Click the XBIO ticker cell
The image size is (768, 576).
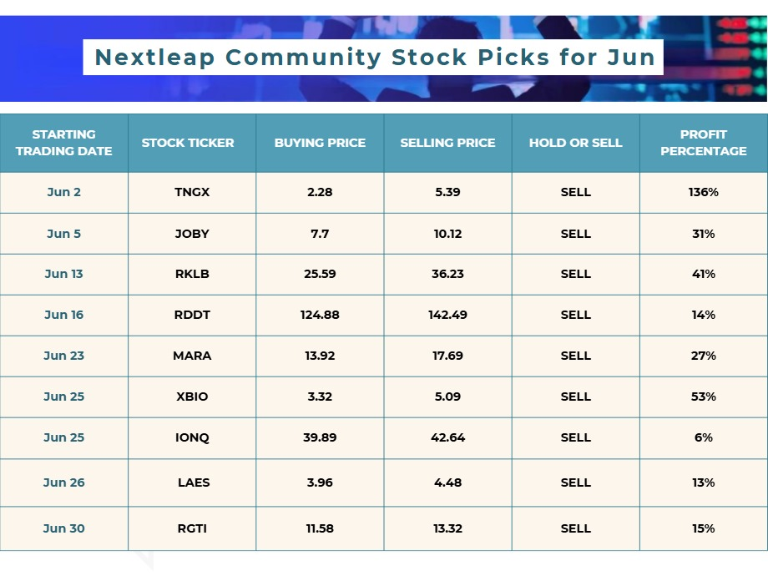(x=192, y=397)
